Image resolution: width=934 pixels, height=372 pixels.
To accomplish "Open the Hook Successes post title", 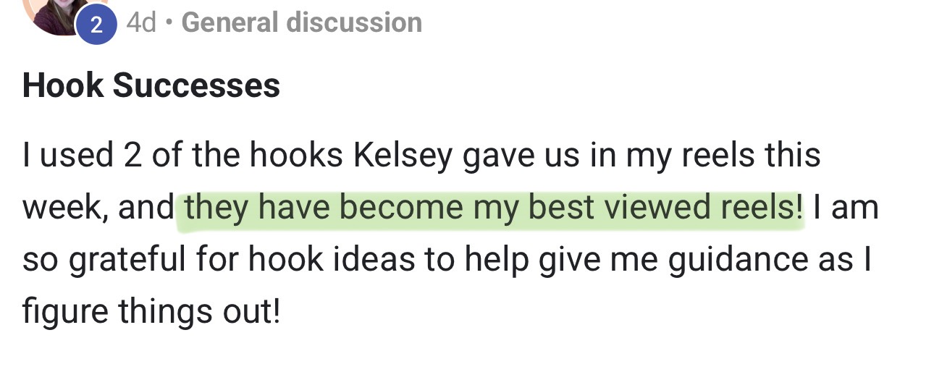I will coord(151,86).
